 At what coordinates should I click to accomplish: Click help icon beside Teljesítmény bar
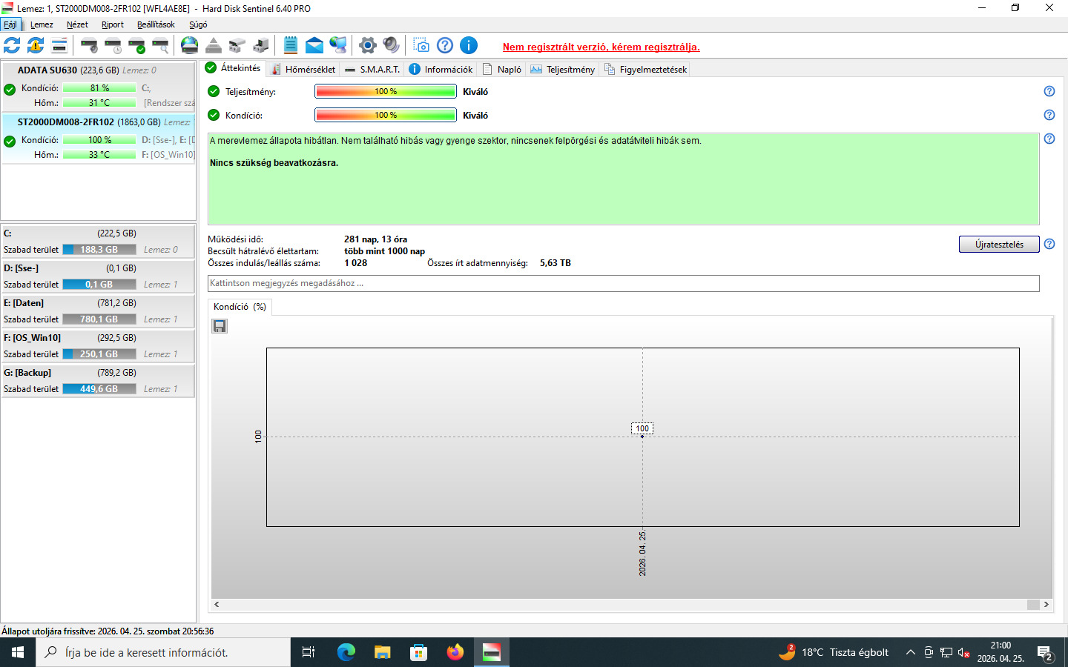click(x=1049, y=91)
